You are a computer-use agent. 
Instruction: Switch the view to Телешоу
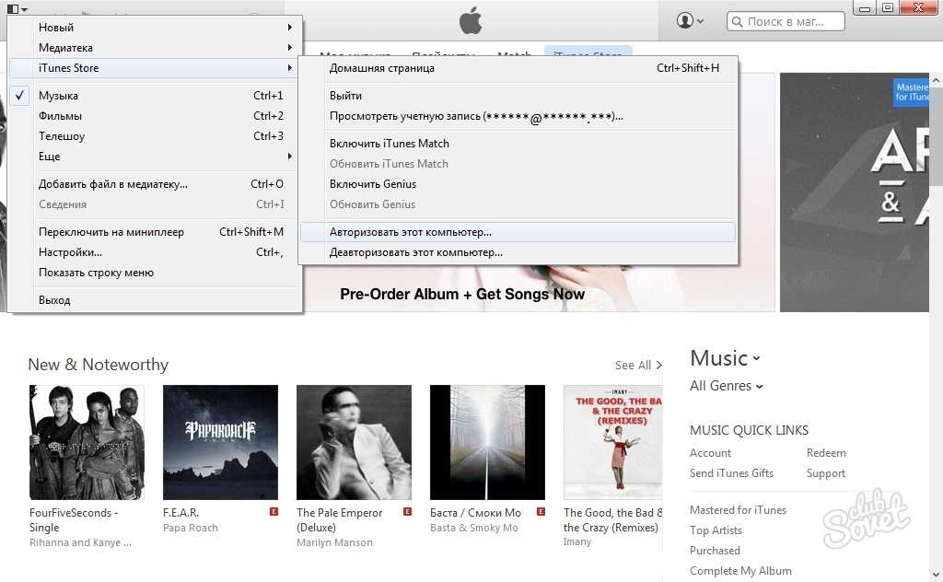pyautogui.click(x=62, y=136)
